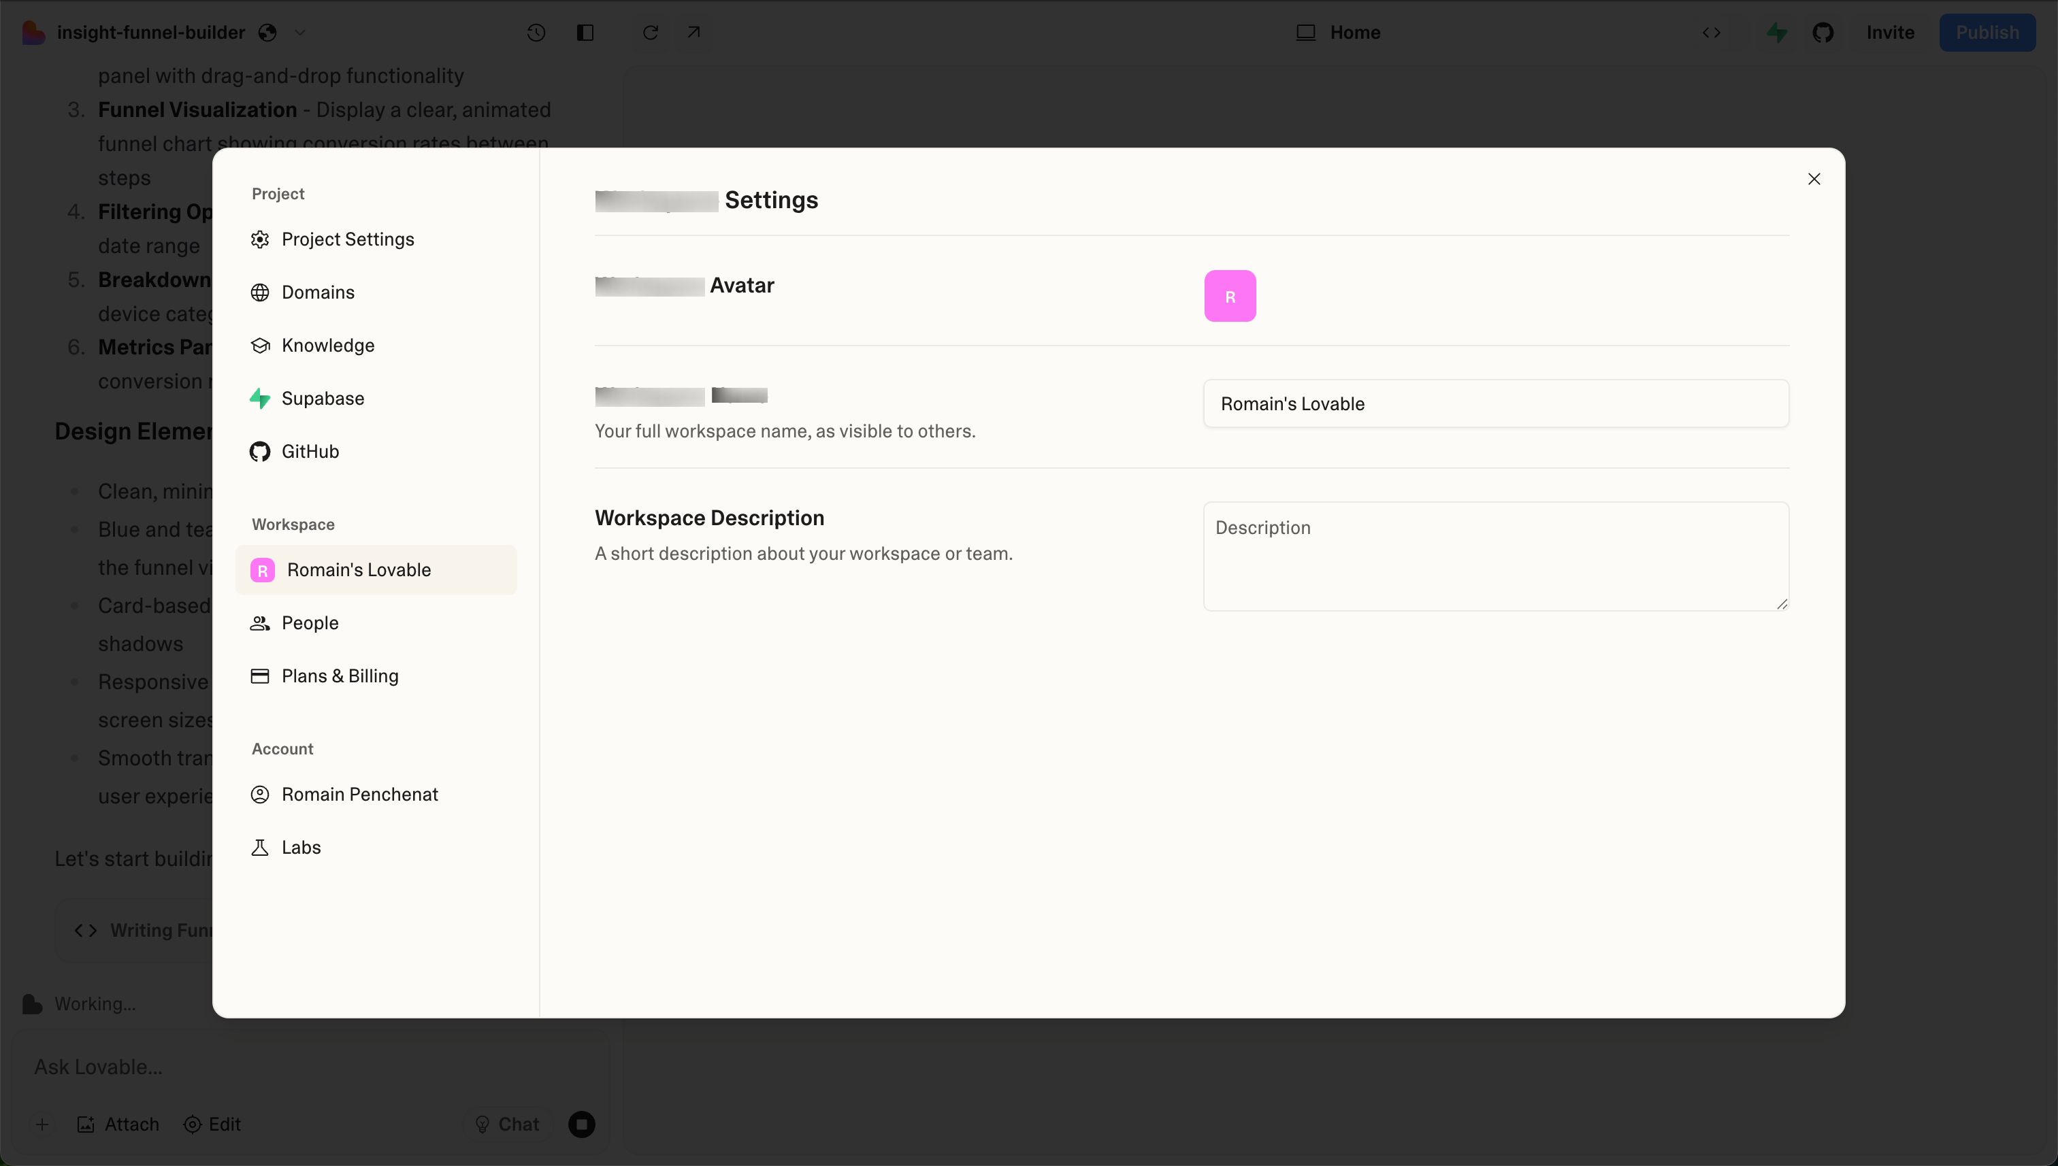Viewport: 2058px width, 1166px height.
Task: Select the Home page route
Action: [x=1338, y=33]
